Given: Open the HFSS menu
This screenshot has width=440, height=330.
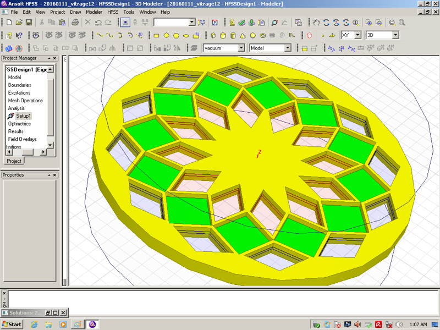Looking at the screenshot, I should click(x=112, y=12).
